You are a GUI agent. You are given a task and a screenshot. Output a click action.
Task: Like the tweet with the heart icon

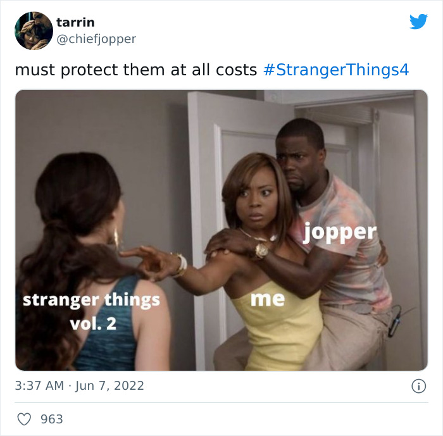(x=24, y=419)
